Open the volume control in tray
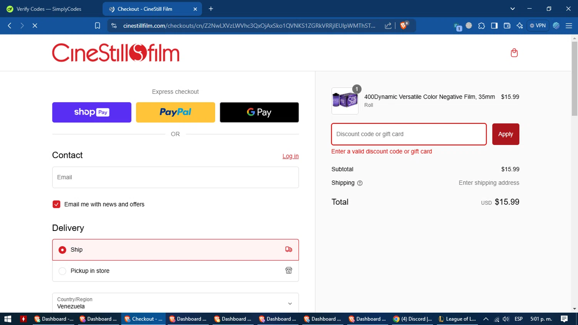 pyautogui.click(x=506, y=319)
